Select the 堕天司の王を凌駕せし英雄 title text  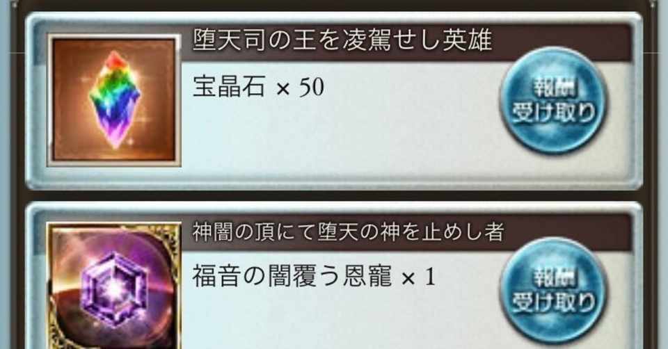[x=342, y=40]
